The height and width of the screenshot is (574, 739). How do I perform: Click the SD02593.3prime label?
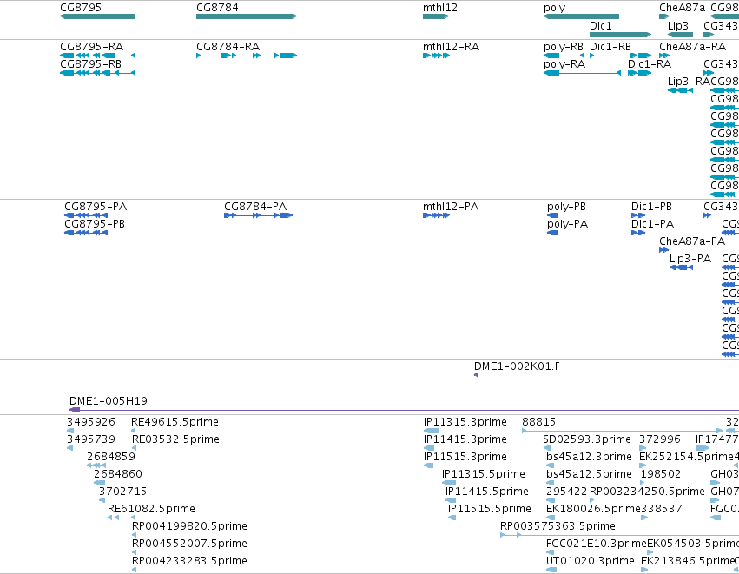coord(587,439)
